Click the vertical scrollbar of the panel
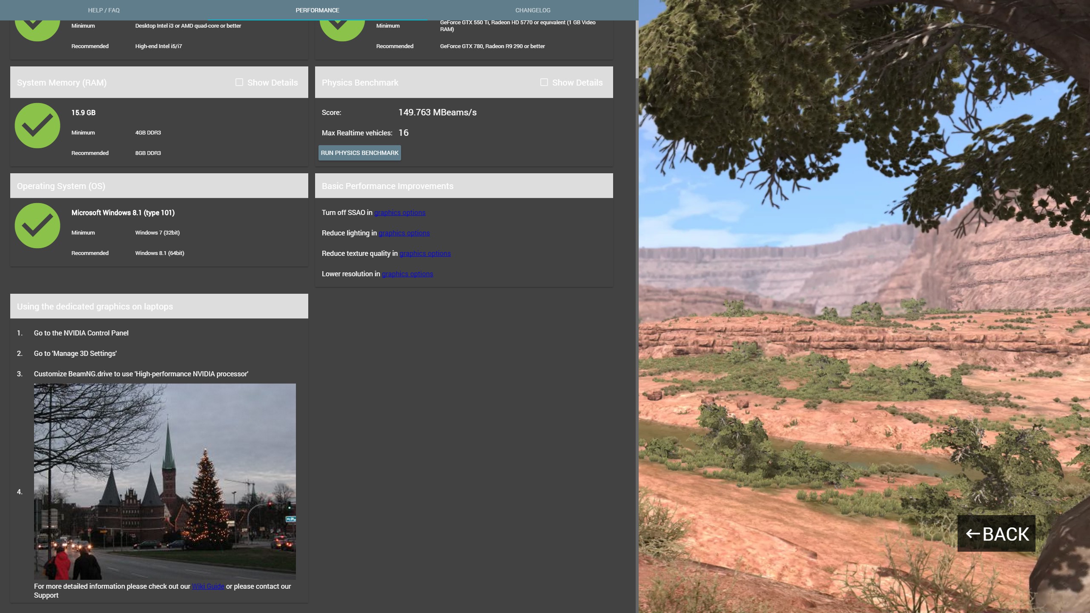 click(637, 49)
